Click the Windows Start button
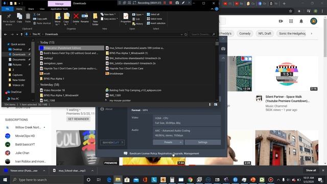The image size is (327, 184). coord(5,179)
